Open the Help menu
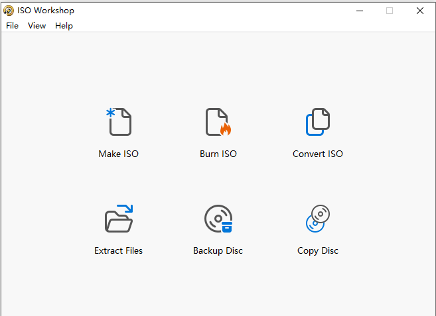The width and height of the screenshot is (436, 316). (x=64, y=26)
